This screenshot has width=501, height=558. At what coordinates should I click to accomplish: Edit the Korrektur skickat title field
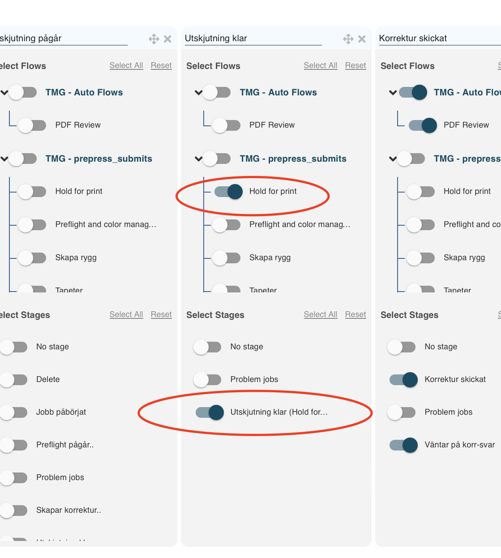click(x=440, y=39)
